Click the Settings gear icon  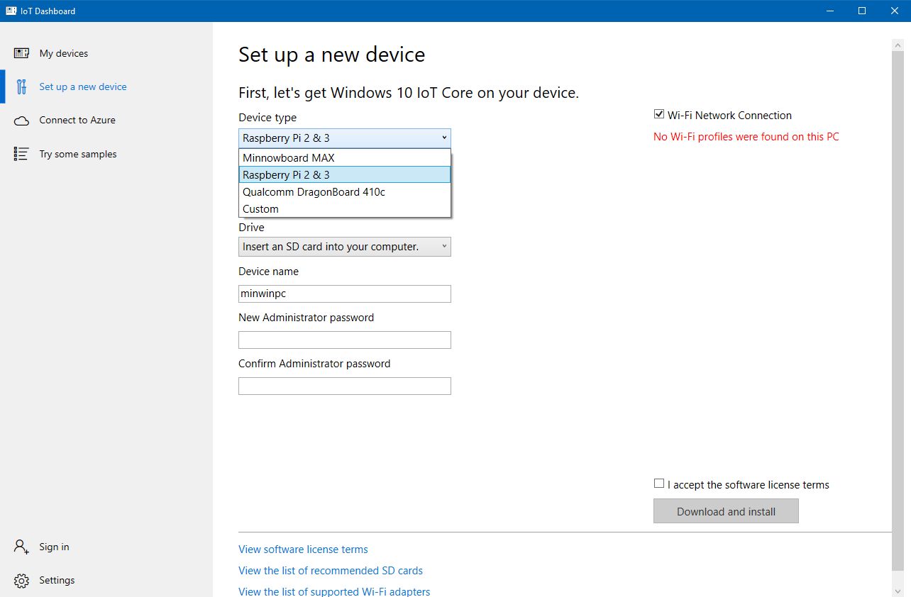pos(21,580)
